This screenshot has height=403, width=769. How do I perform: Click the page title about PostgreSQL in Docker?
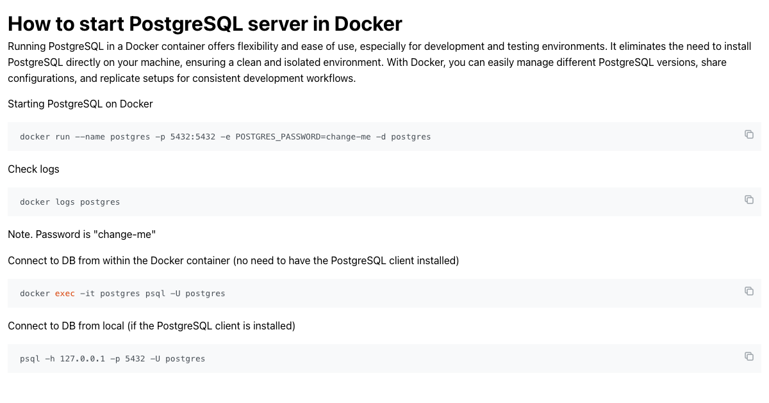204,24
